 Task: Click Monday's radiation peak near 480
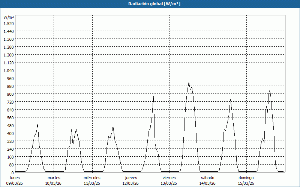coord(38,125)
